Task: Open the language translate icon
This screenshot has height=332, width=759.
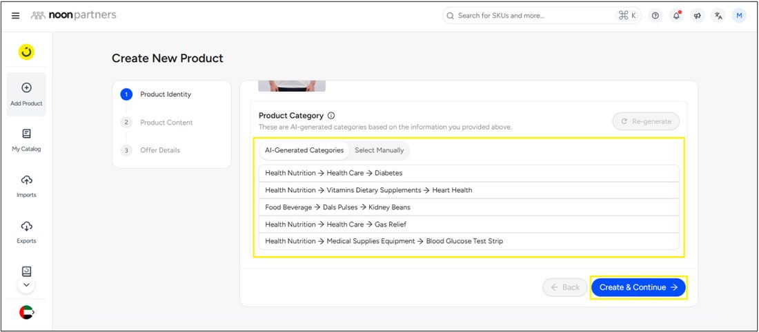Action: point(718,15)
